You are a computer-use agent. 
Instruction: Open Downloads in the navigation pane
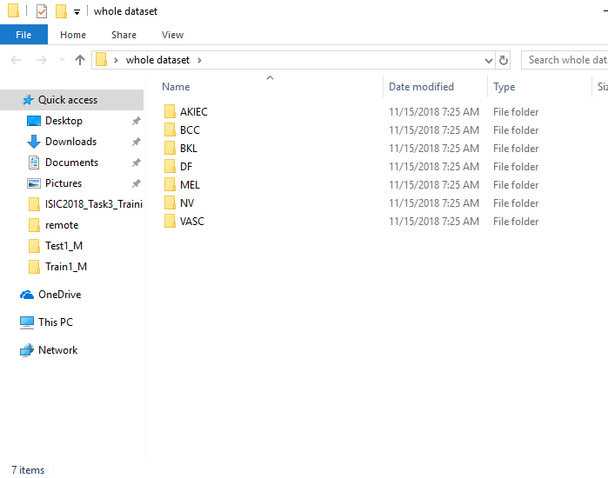coord(70,142)
